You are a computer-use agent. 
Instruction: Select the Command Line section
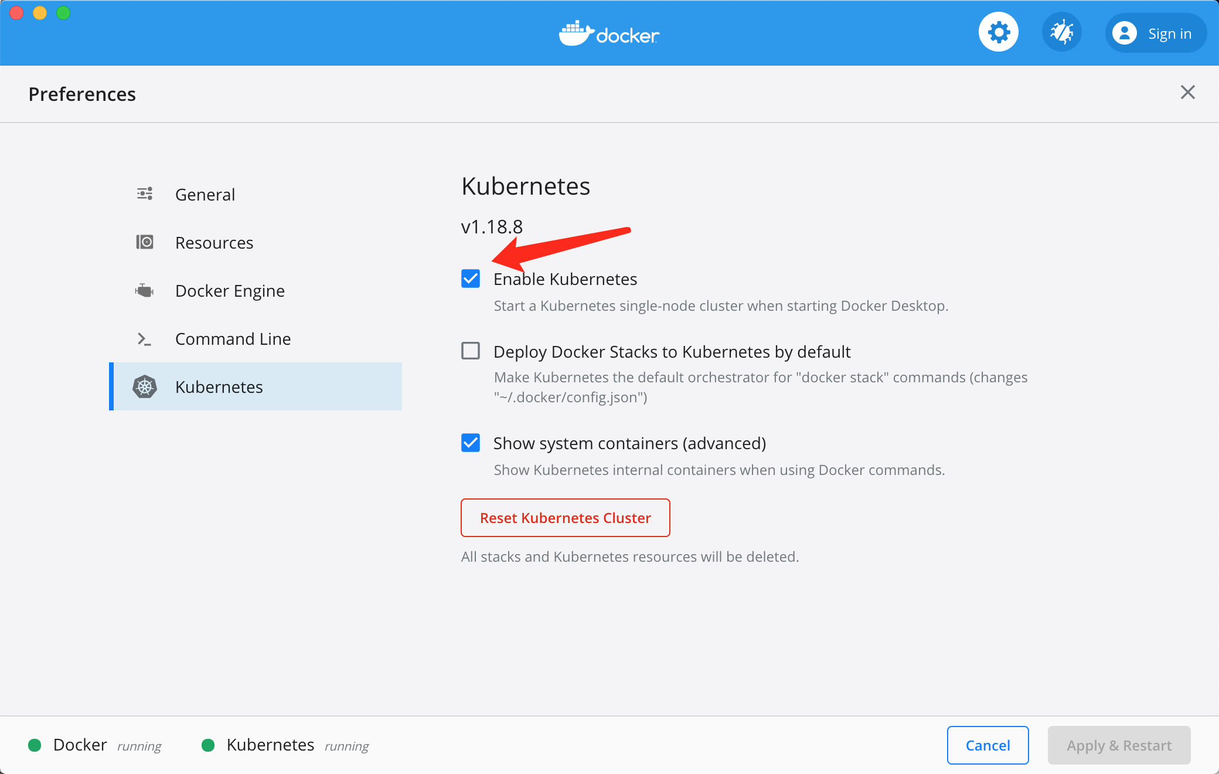coord(233,339)
